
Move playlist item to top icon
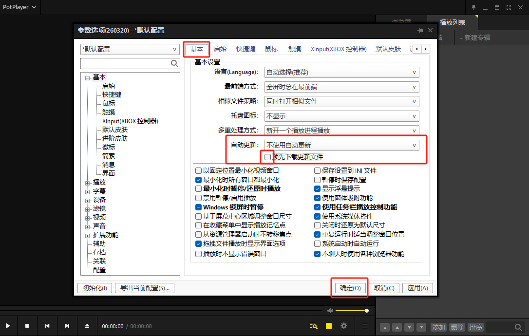click(x=385, y=327)
